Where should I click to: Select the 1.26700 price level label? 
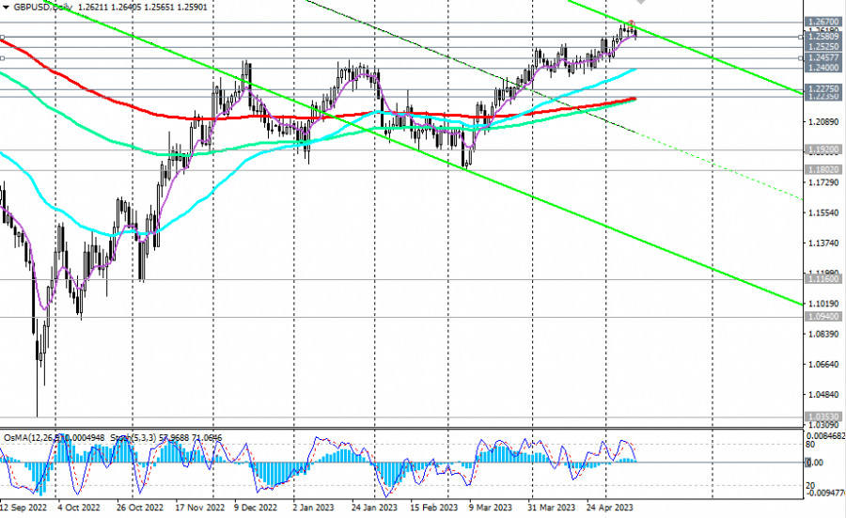coord(822,21)
